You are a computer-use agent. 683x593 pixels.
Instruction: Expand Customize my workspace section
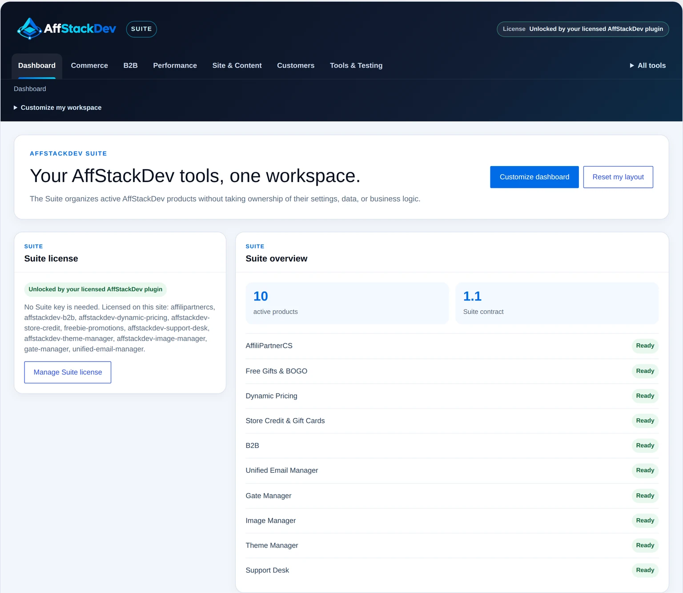pos(58,108)
